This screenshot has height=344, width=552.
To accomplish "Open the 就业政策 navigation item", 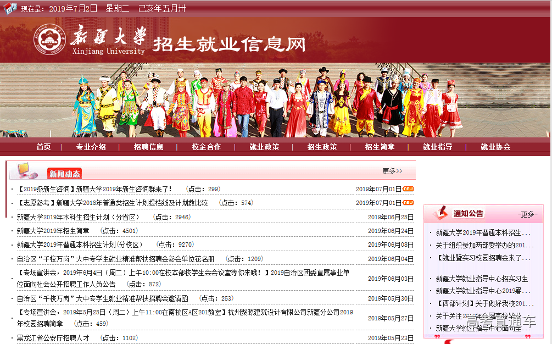I will [x=264, y=147].
